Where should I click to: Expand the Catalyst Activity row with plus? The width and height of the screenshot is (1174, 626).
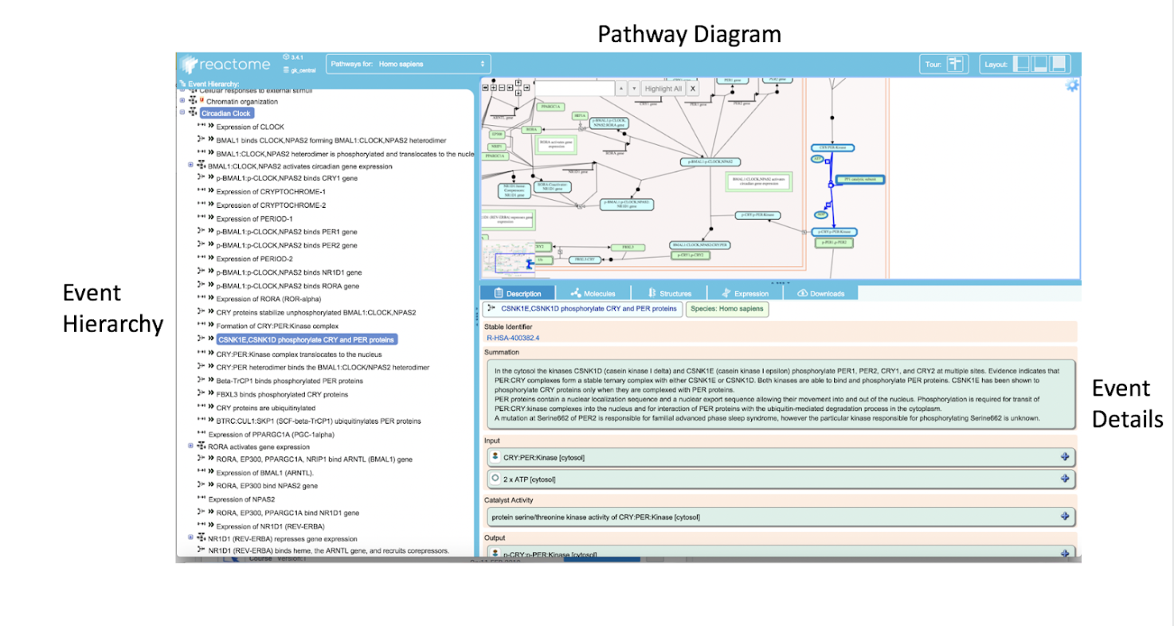point(1065,516)
